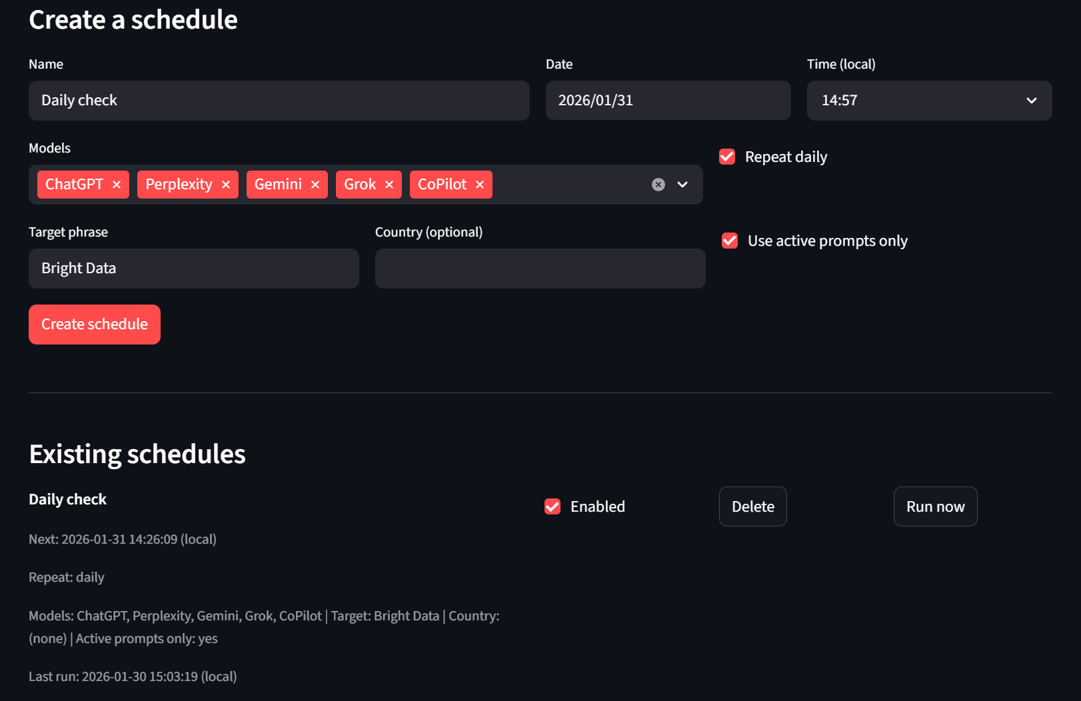Open the Date picker field
Screen dimensions: 1081x701
(668, 101)
